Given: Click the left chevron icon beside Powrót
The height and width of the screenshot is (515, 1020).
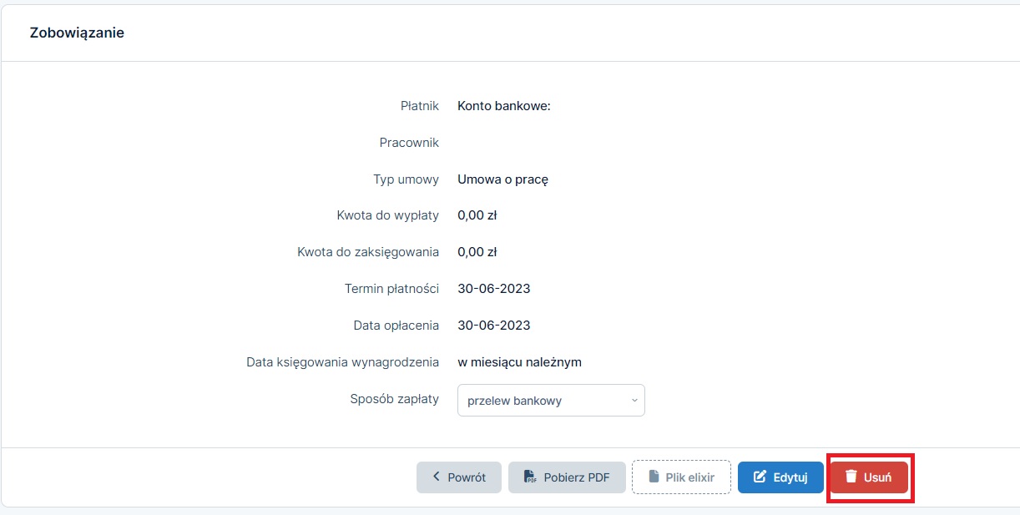Looking at the screenshot, I should click(436, 477).
